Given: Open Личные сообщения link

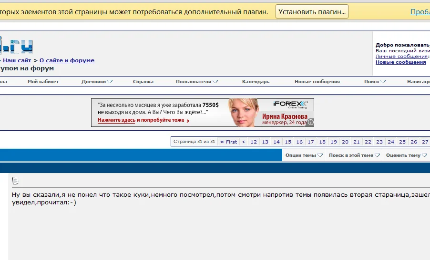Looking at the screenshot, I should coord(401,56).
